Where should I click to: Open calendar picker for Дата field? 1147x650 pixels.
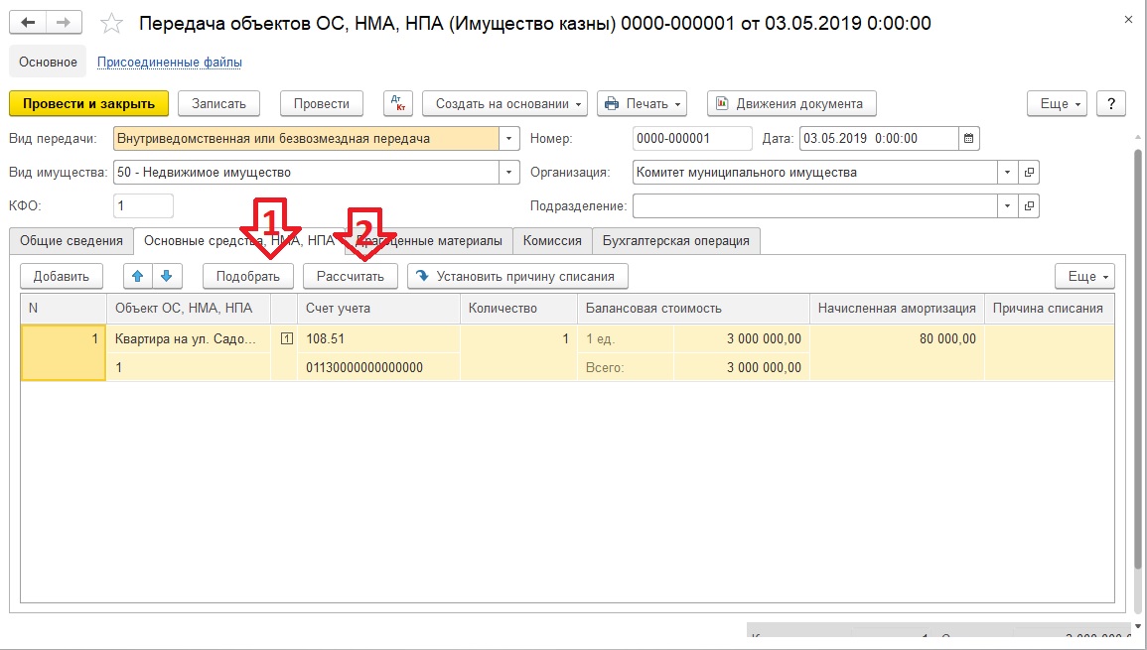click(x=970, y=139)
